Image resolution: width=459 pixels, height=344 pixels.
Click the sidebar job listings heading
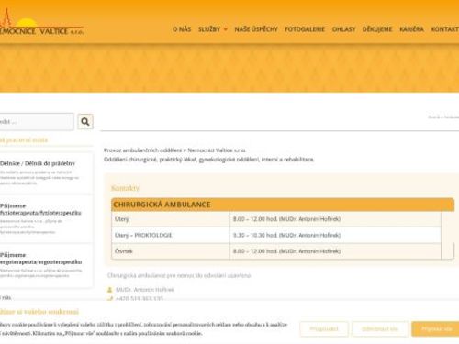[24, 140]
